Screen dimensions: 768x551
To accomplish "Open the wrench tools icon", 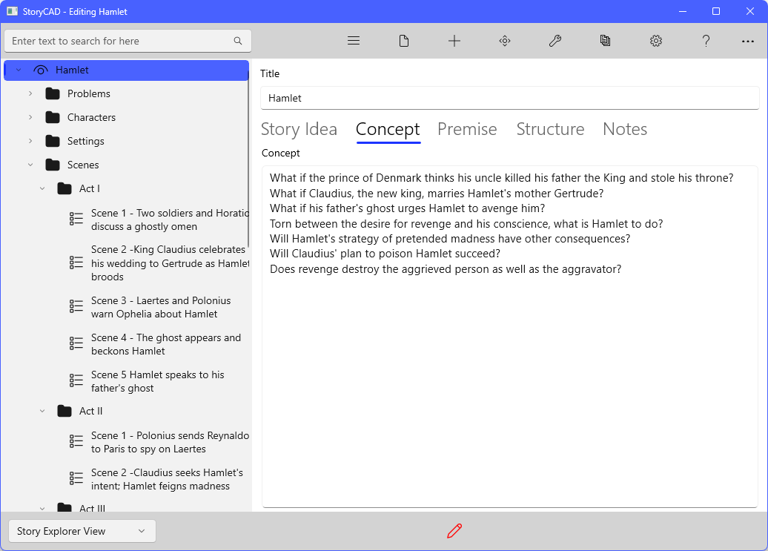I will [x=555, y=41].
